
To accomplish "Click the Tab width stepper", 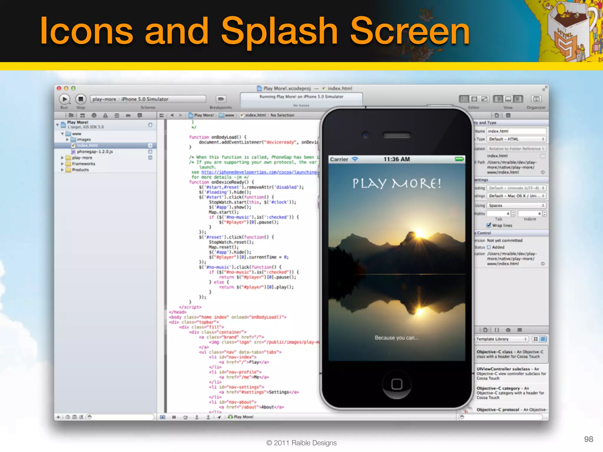I will click(x=513, y=213).
